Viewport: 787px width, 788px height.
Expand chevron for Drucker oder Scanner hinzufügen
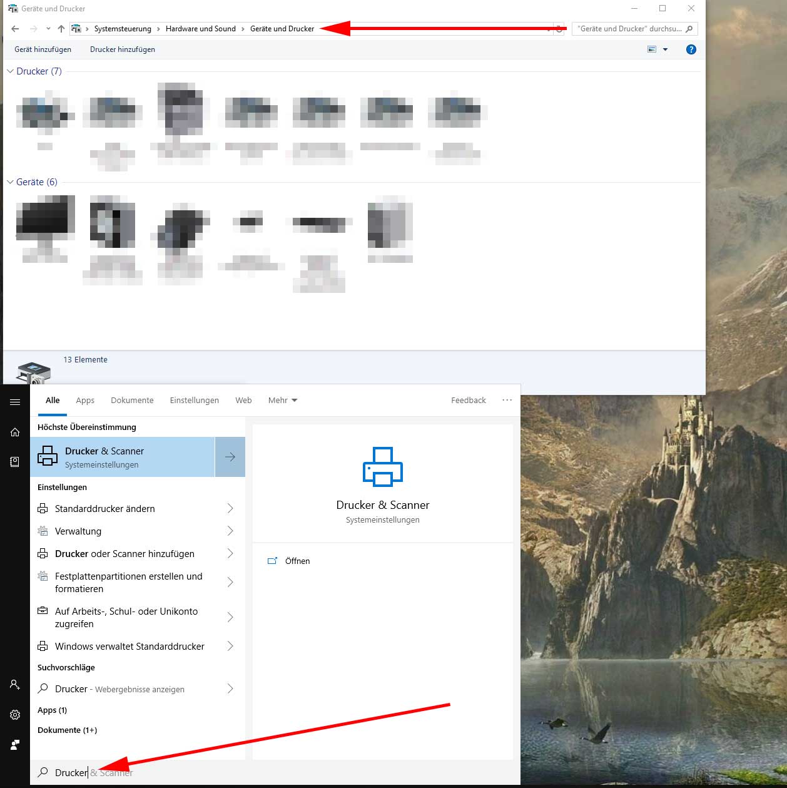point(230,553)
